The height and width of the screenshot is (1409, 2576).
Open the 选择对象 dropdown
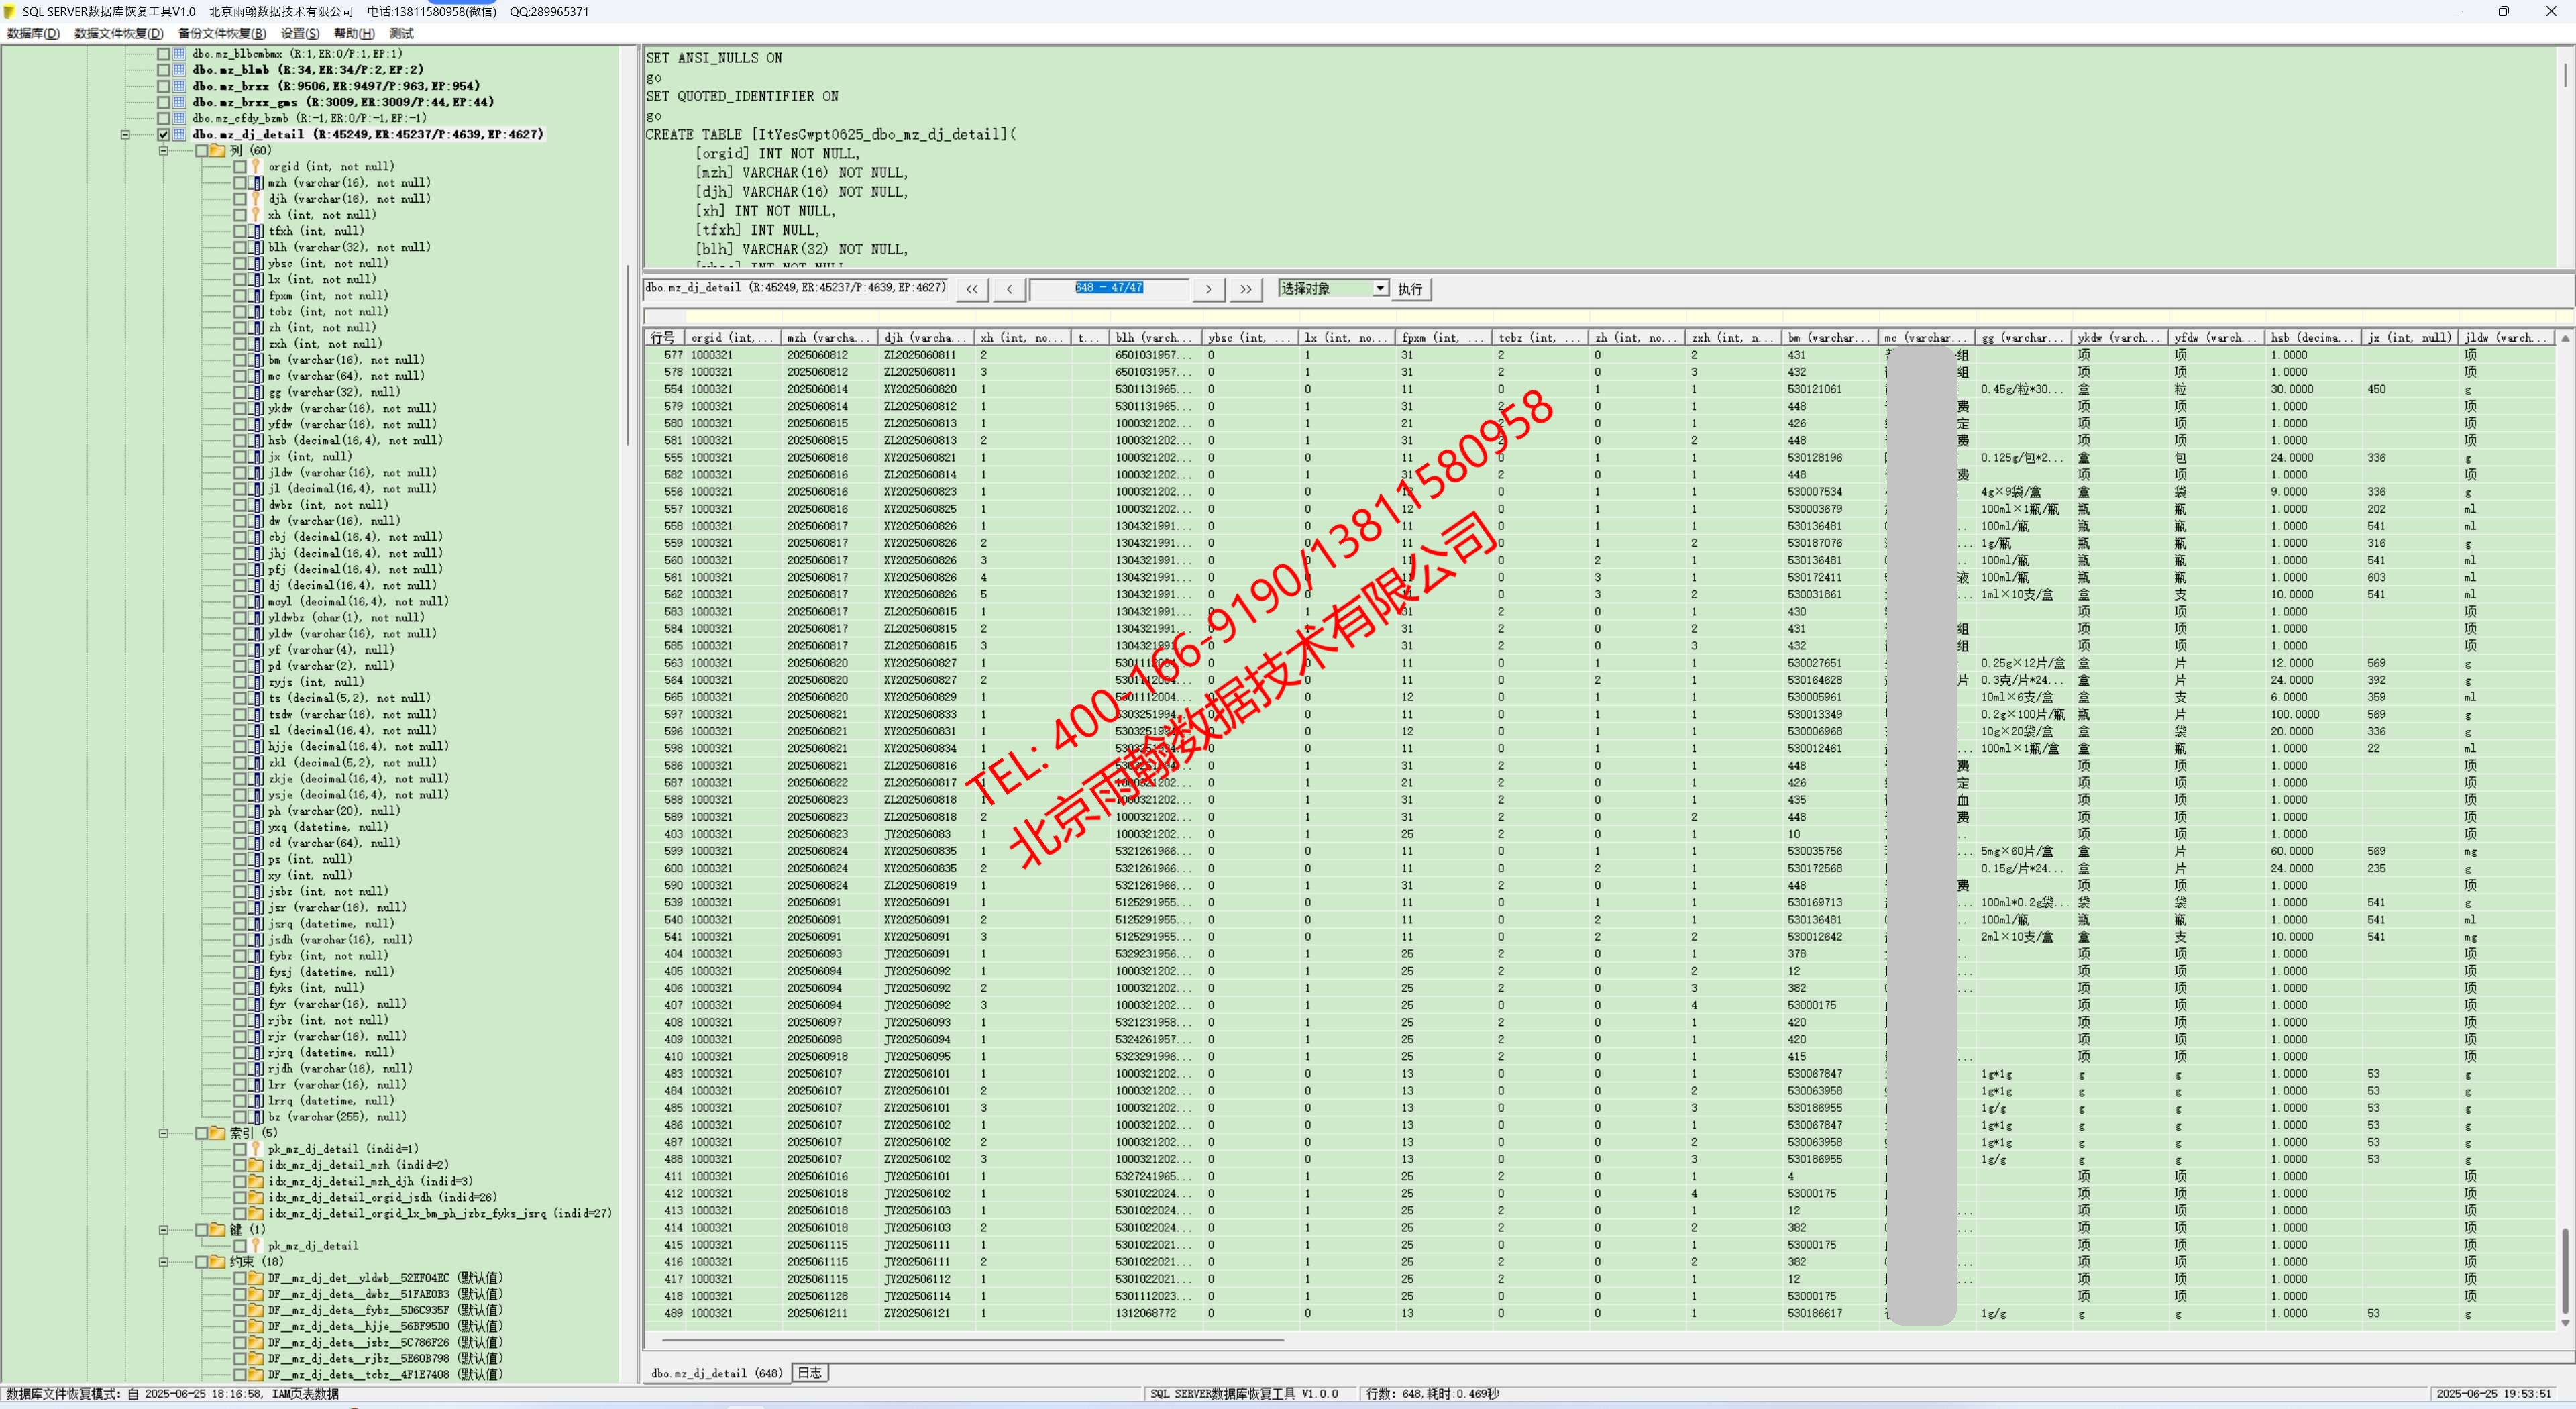pos(1380,289)
